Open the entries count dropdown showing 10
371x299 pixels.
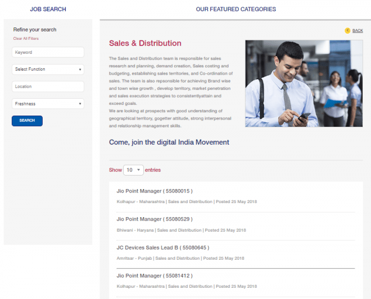click(x=133, y=170)
